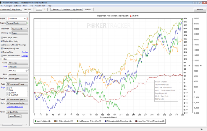207x131 pixels.
Task: Open the Winnings in Prizes dropdown
Action: click(x=20, y=33)
